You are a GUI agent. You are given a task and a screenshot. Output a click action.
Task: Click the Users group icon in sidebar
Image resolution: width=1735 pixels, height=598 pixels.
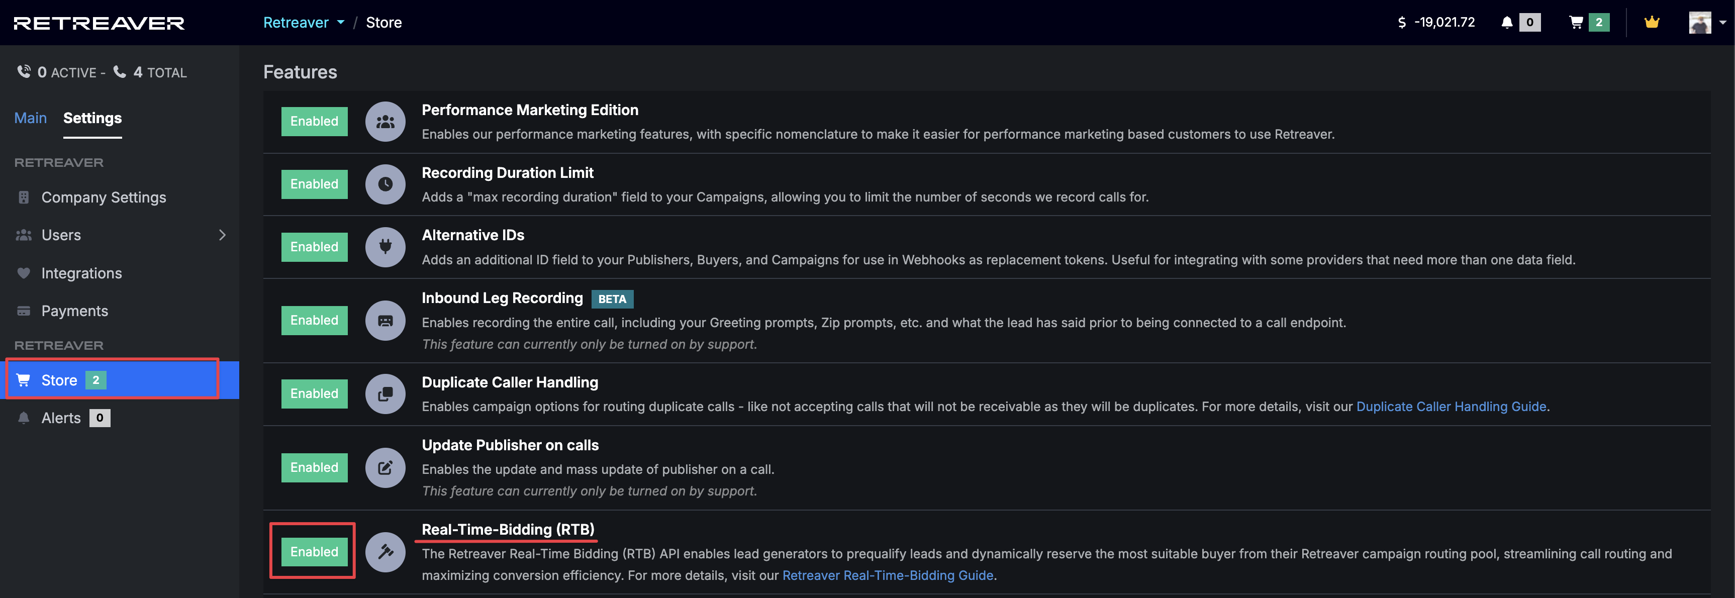click(x=24, y=235)
